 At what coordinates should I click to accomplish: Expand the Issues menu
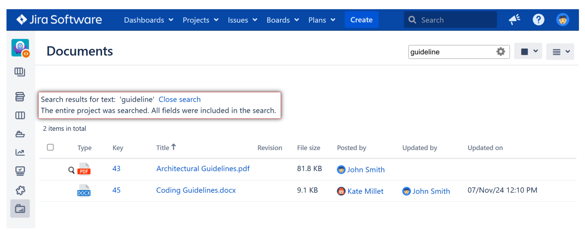(242, 20)
